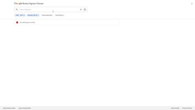Open the About Google Books link
Screen dimensions: 195x110
click(25, 108)
